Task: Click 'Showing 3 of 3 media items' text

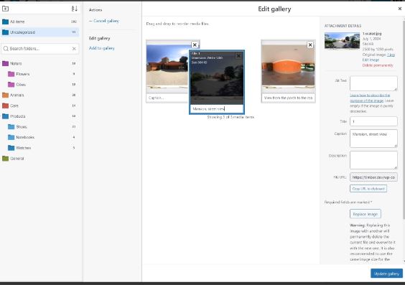Action: tap(231, 117)
